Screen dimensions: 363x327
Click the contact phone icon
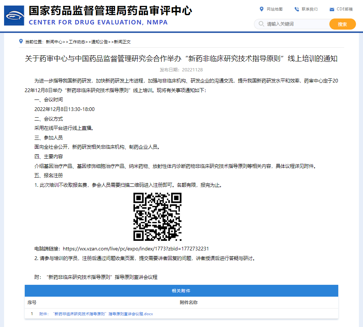click(296, 9)
